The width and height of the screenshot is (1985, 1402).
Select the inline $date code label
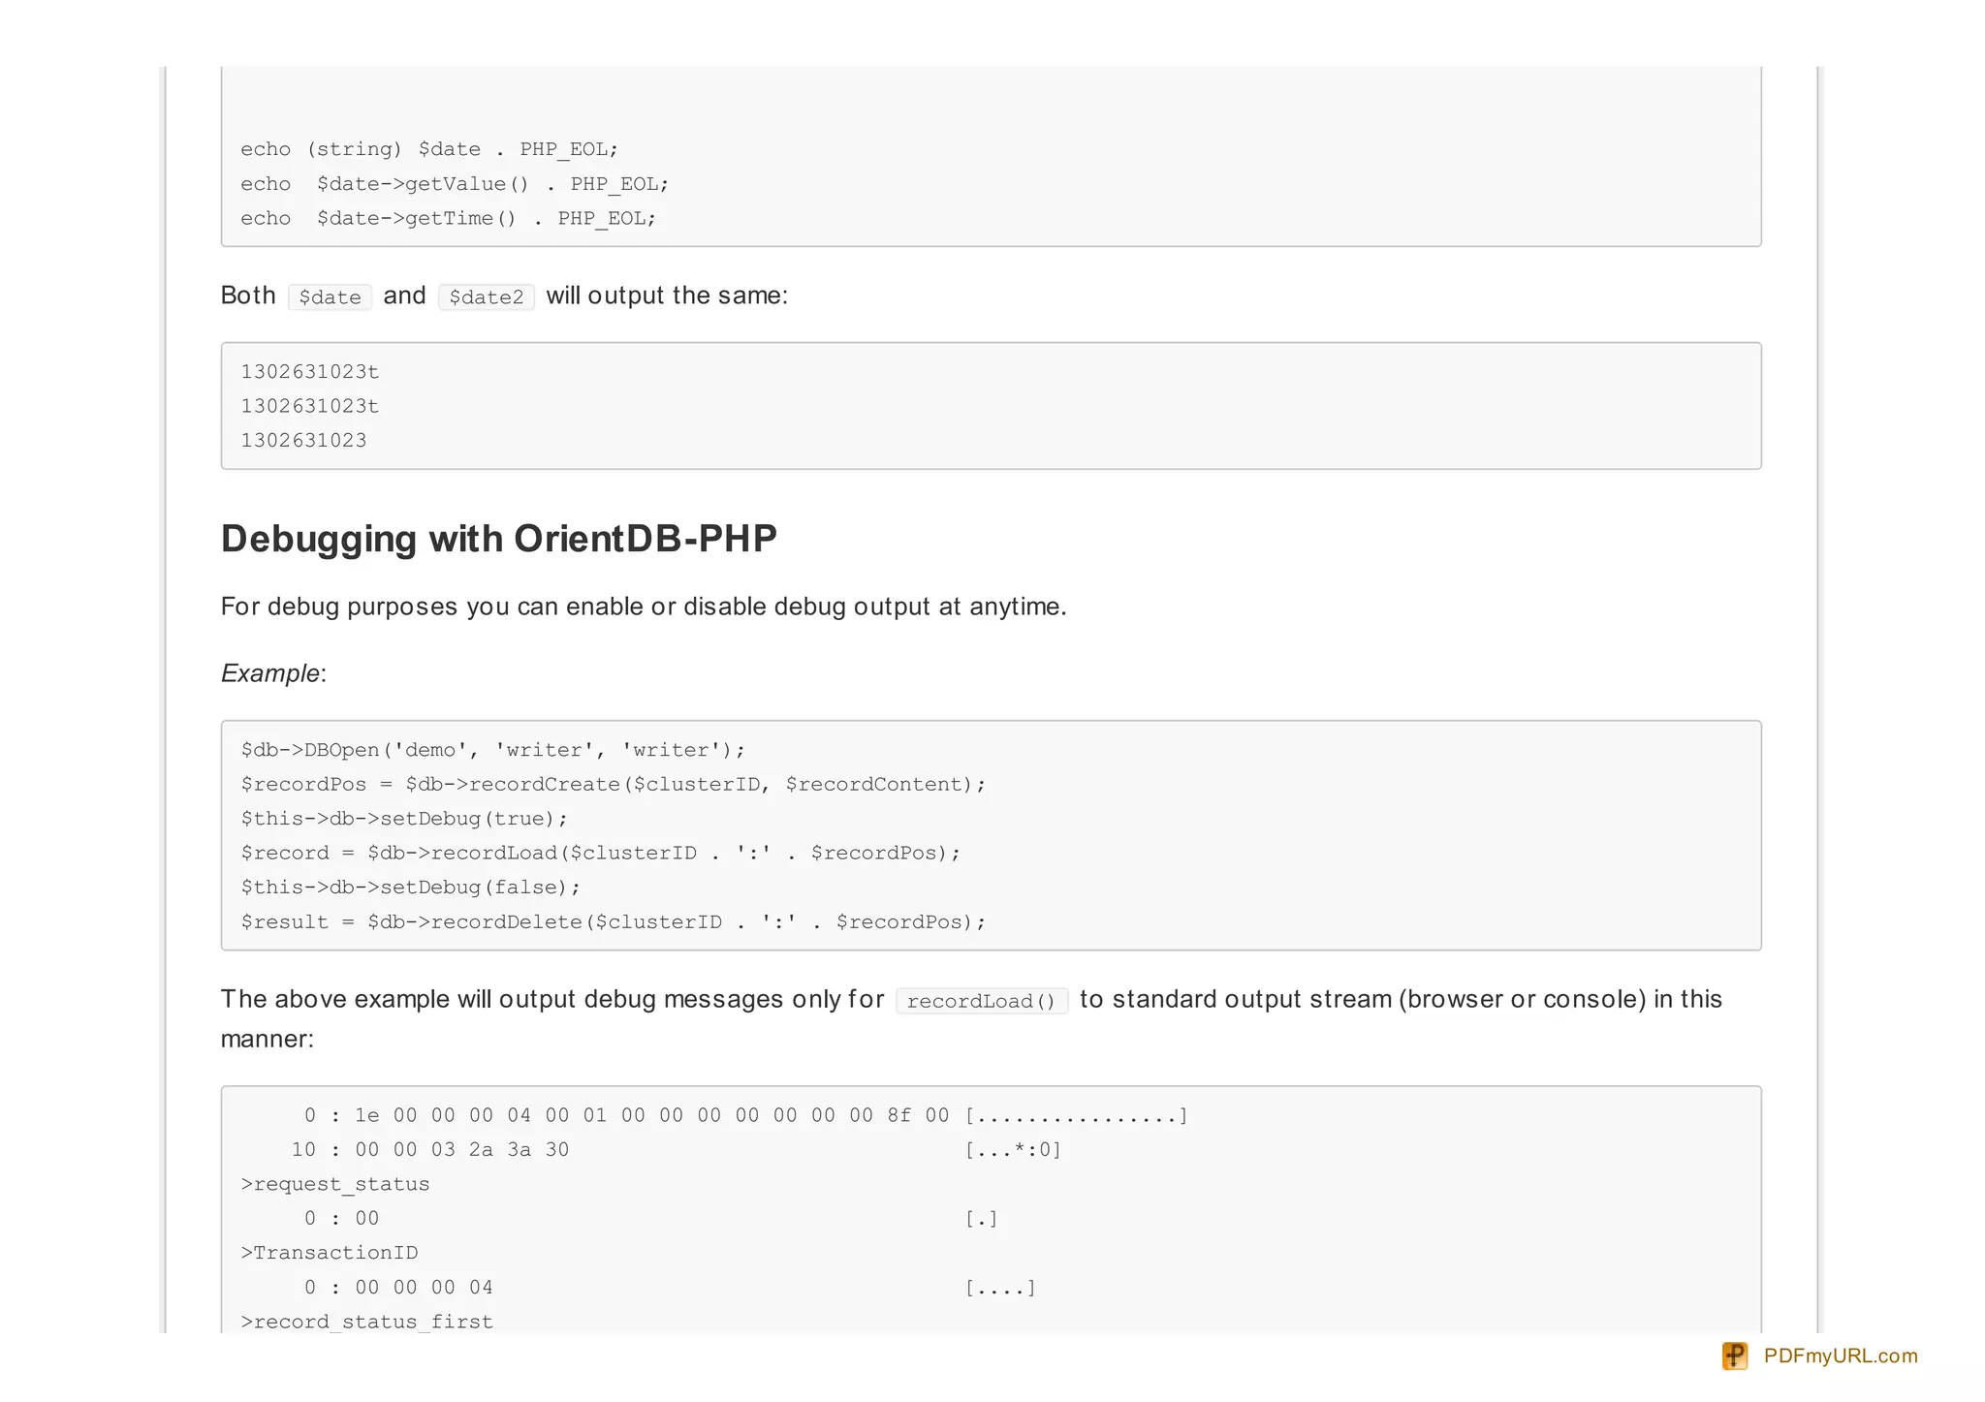[x=330, y=297]
